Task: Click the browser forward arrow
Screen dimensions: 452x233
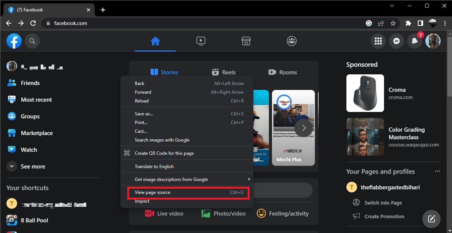Action: point(21,23)
